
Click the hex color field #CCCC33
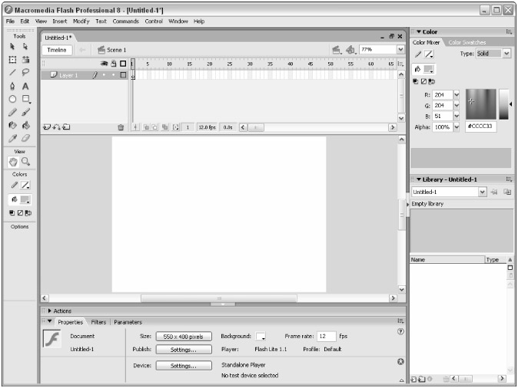pyautogui.click(x=482, y=126)
